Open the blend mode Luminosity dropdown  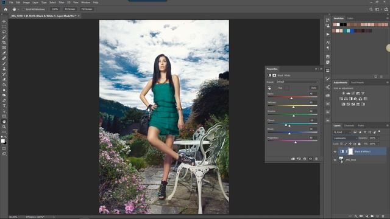point(346,138)
